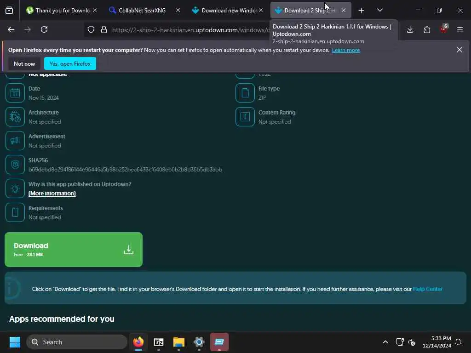Go back to previous page
471x353 pixels.
coord(11,29)
